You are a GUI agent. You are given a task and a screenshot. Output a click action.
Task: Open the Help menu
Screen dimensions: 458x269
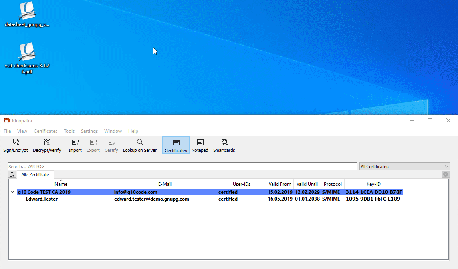pyautogui.click(x=133, y=131)
